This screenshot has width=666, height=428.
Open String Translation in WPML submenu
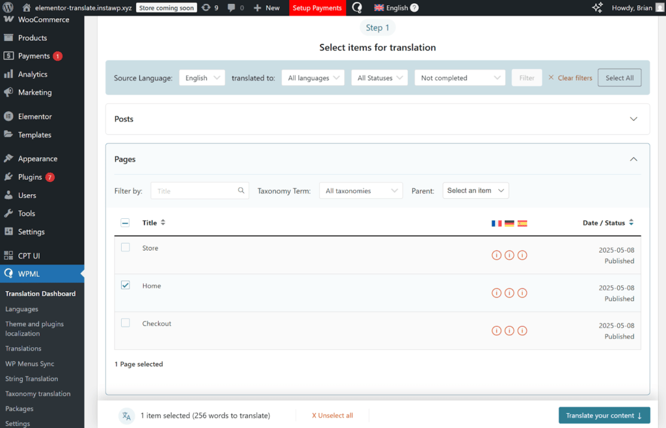point(31,379)
